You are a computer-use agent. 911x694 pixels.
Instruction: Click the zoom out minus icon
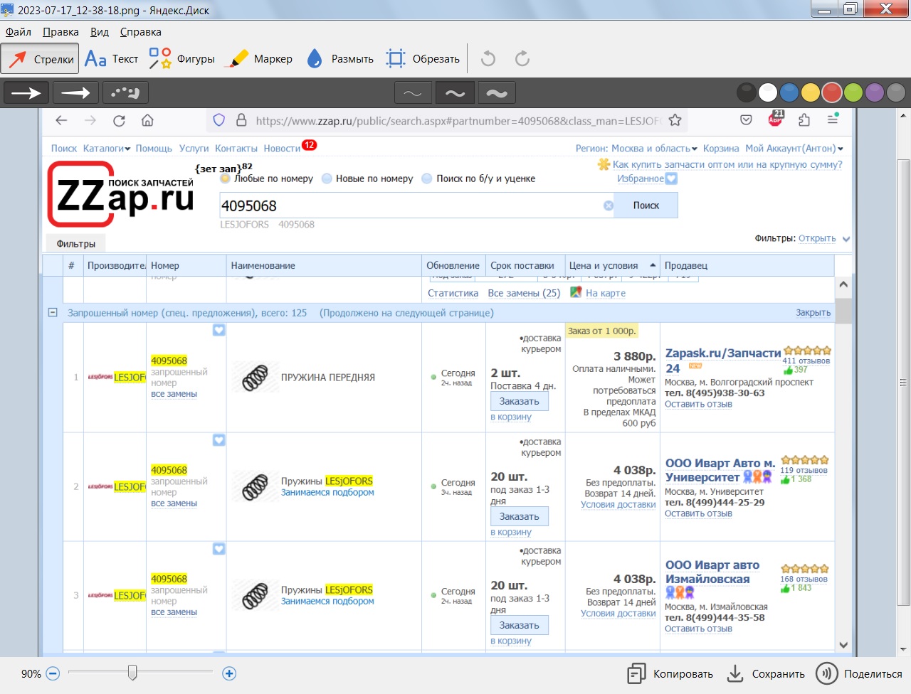53,673
